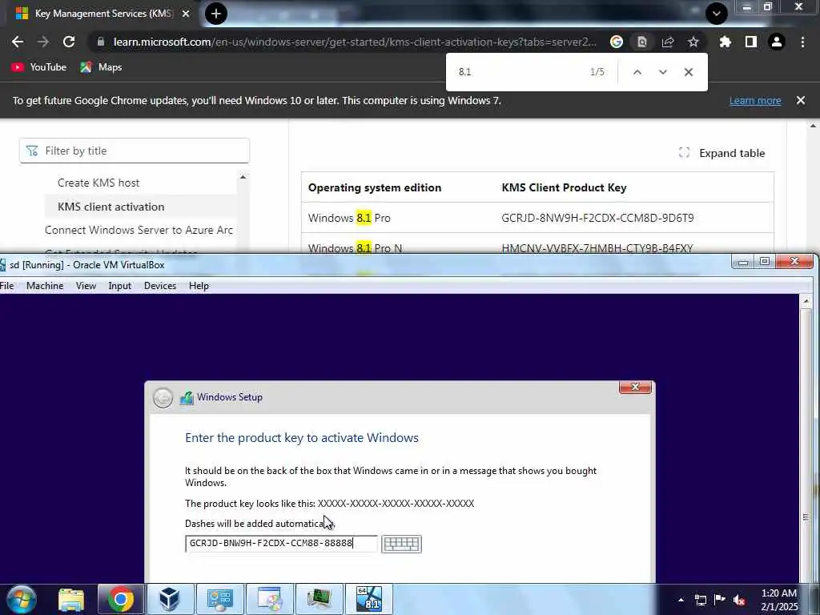Image resolution: width=820 pixels, height=615 pixels.
Task: Close the Windows Setup dialog
Action: point(635,387)
